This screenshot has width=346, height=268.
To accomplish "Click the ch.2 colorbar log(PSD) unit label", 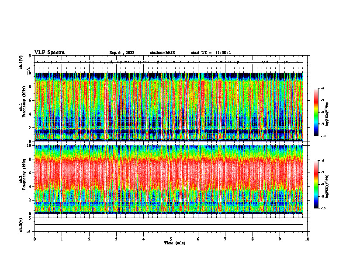I will (327, 186).
